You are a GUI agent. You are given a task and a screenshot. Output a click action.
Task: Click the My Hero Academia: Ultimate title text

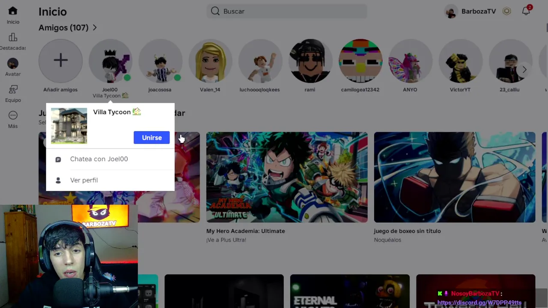(246, 231)
